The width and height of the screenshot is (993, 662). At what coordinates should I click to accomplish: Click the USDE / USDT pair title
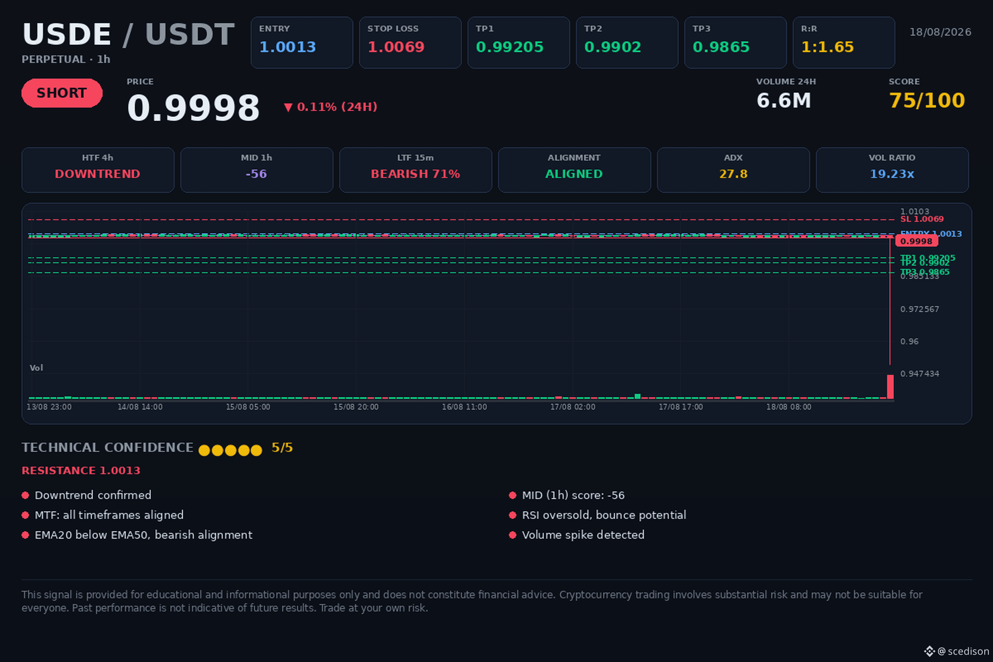point(128,34)
